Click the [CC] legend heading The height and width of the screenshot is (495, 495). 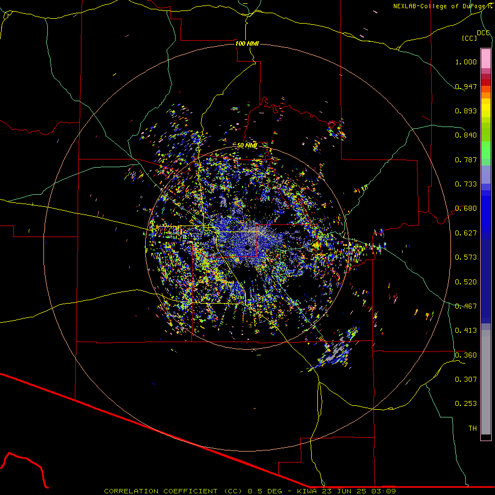coord(469,38)
